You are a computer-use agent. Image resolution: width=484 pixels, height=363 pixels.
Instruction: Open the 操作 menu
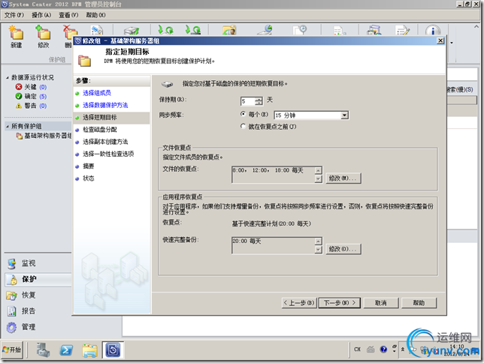(41, 15)
